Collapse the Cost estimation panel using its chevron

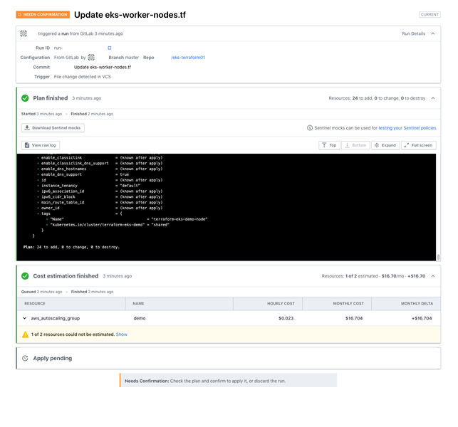[x=434, y=276]
